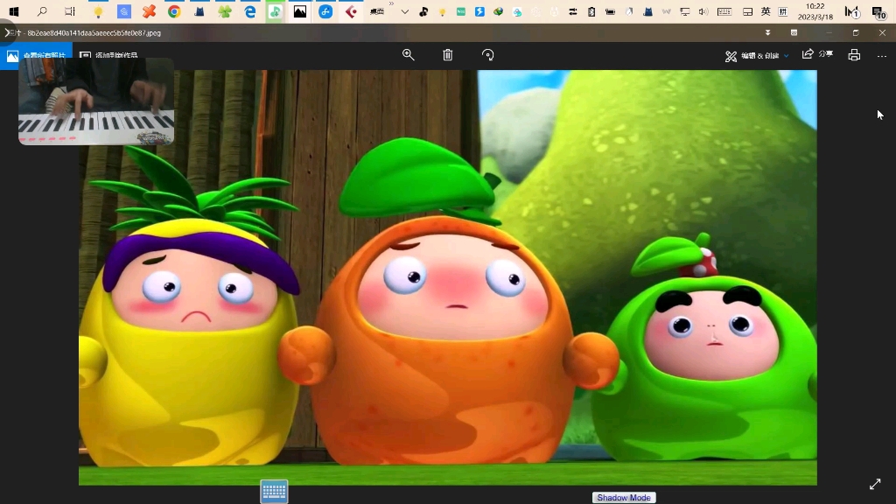Open the red Cubase-style app on taskbar

[x=351, y=11]
